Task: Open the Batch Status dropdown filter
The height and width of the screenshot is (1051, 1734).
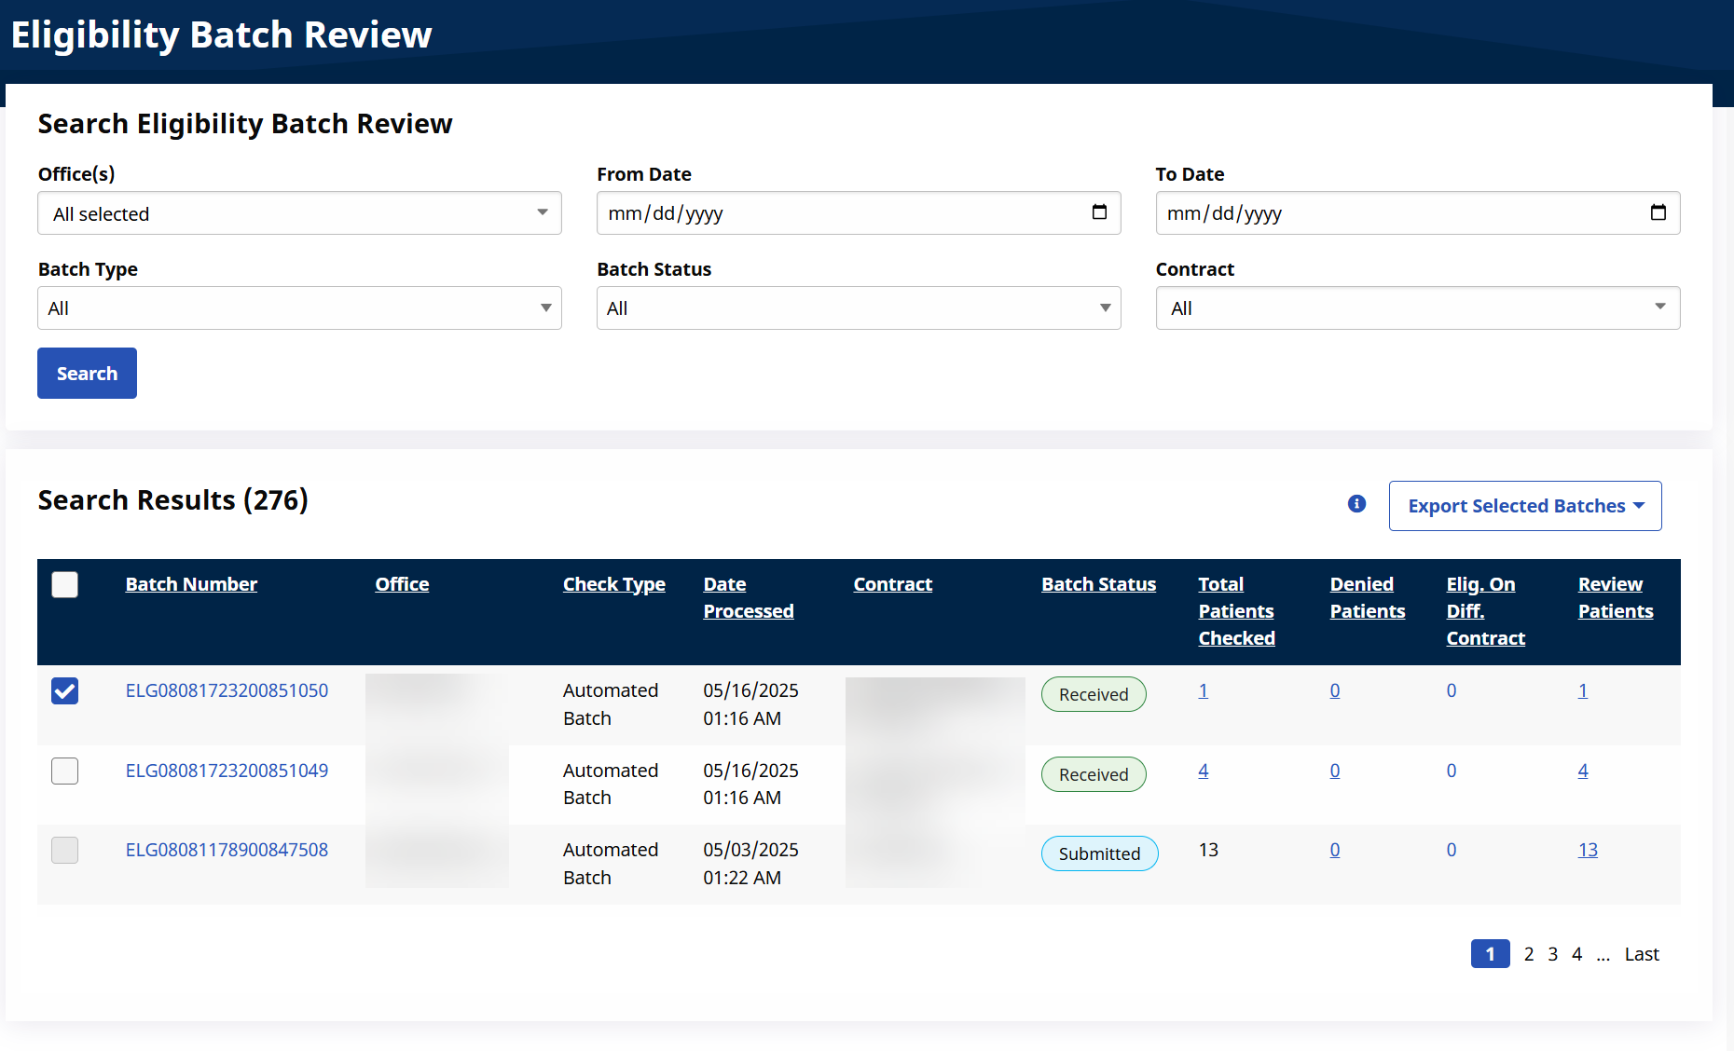Action: point(858,308)
